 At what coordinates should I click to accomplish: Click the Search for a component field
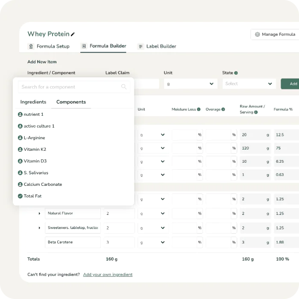tap(74, 87)
